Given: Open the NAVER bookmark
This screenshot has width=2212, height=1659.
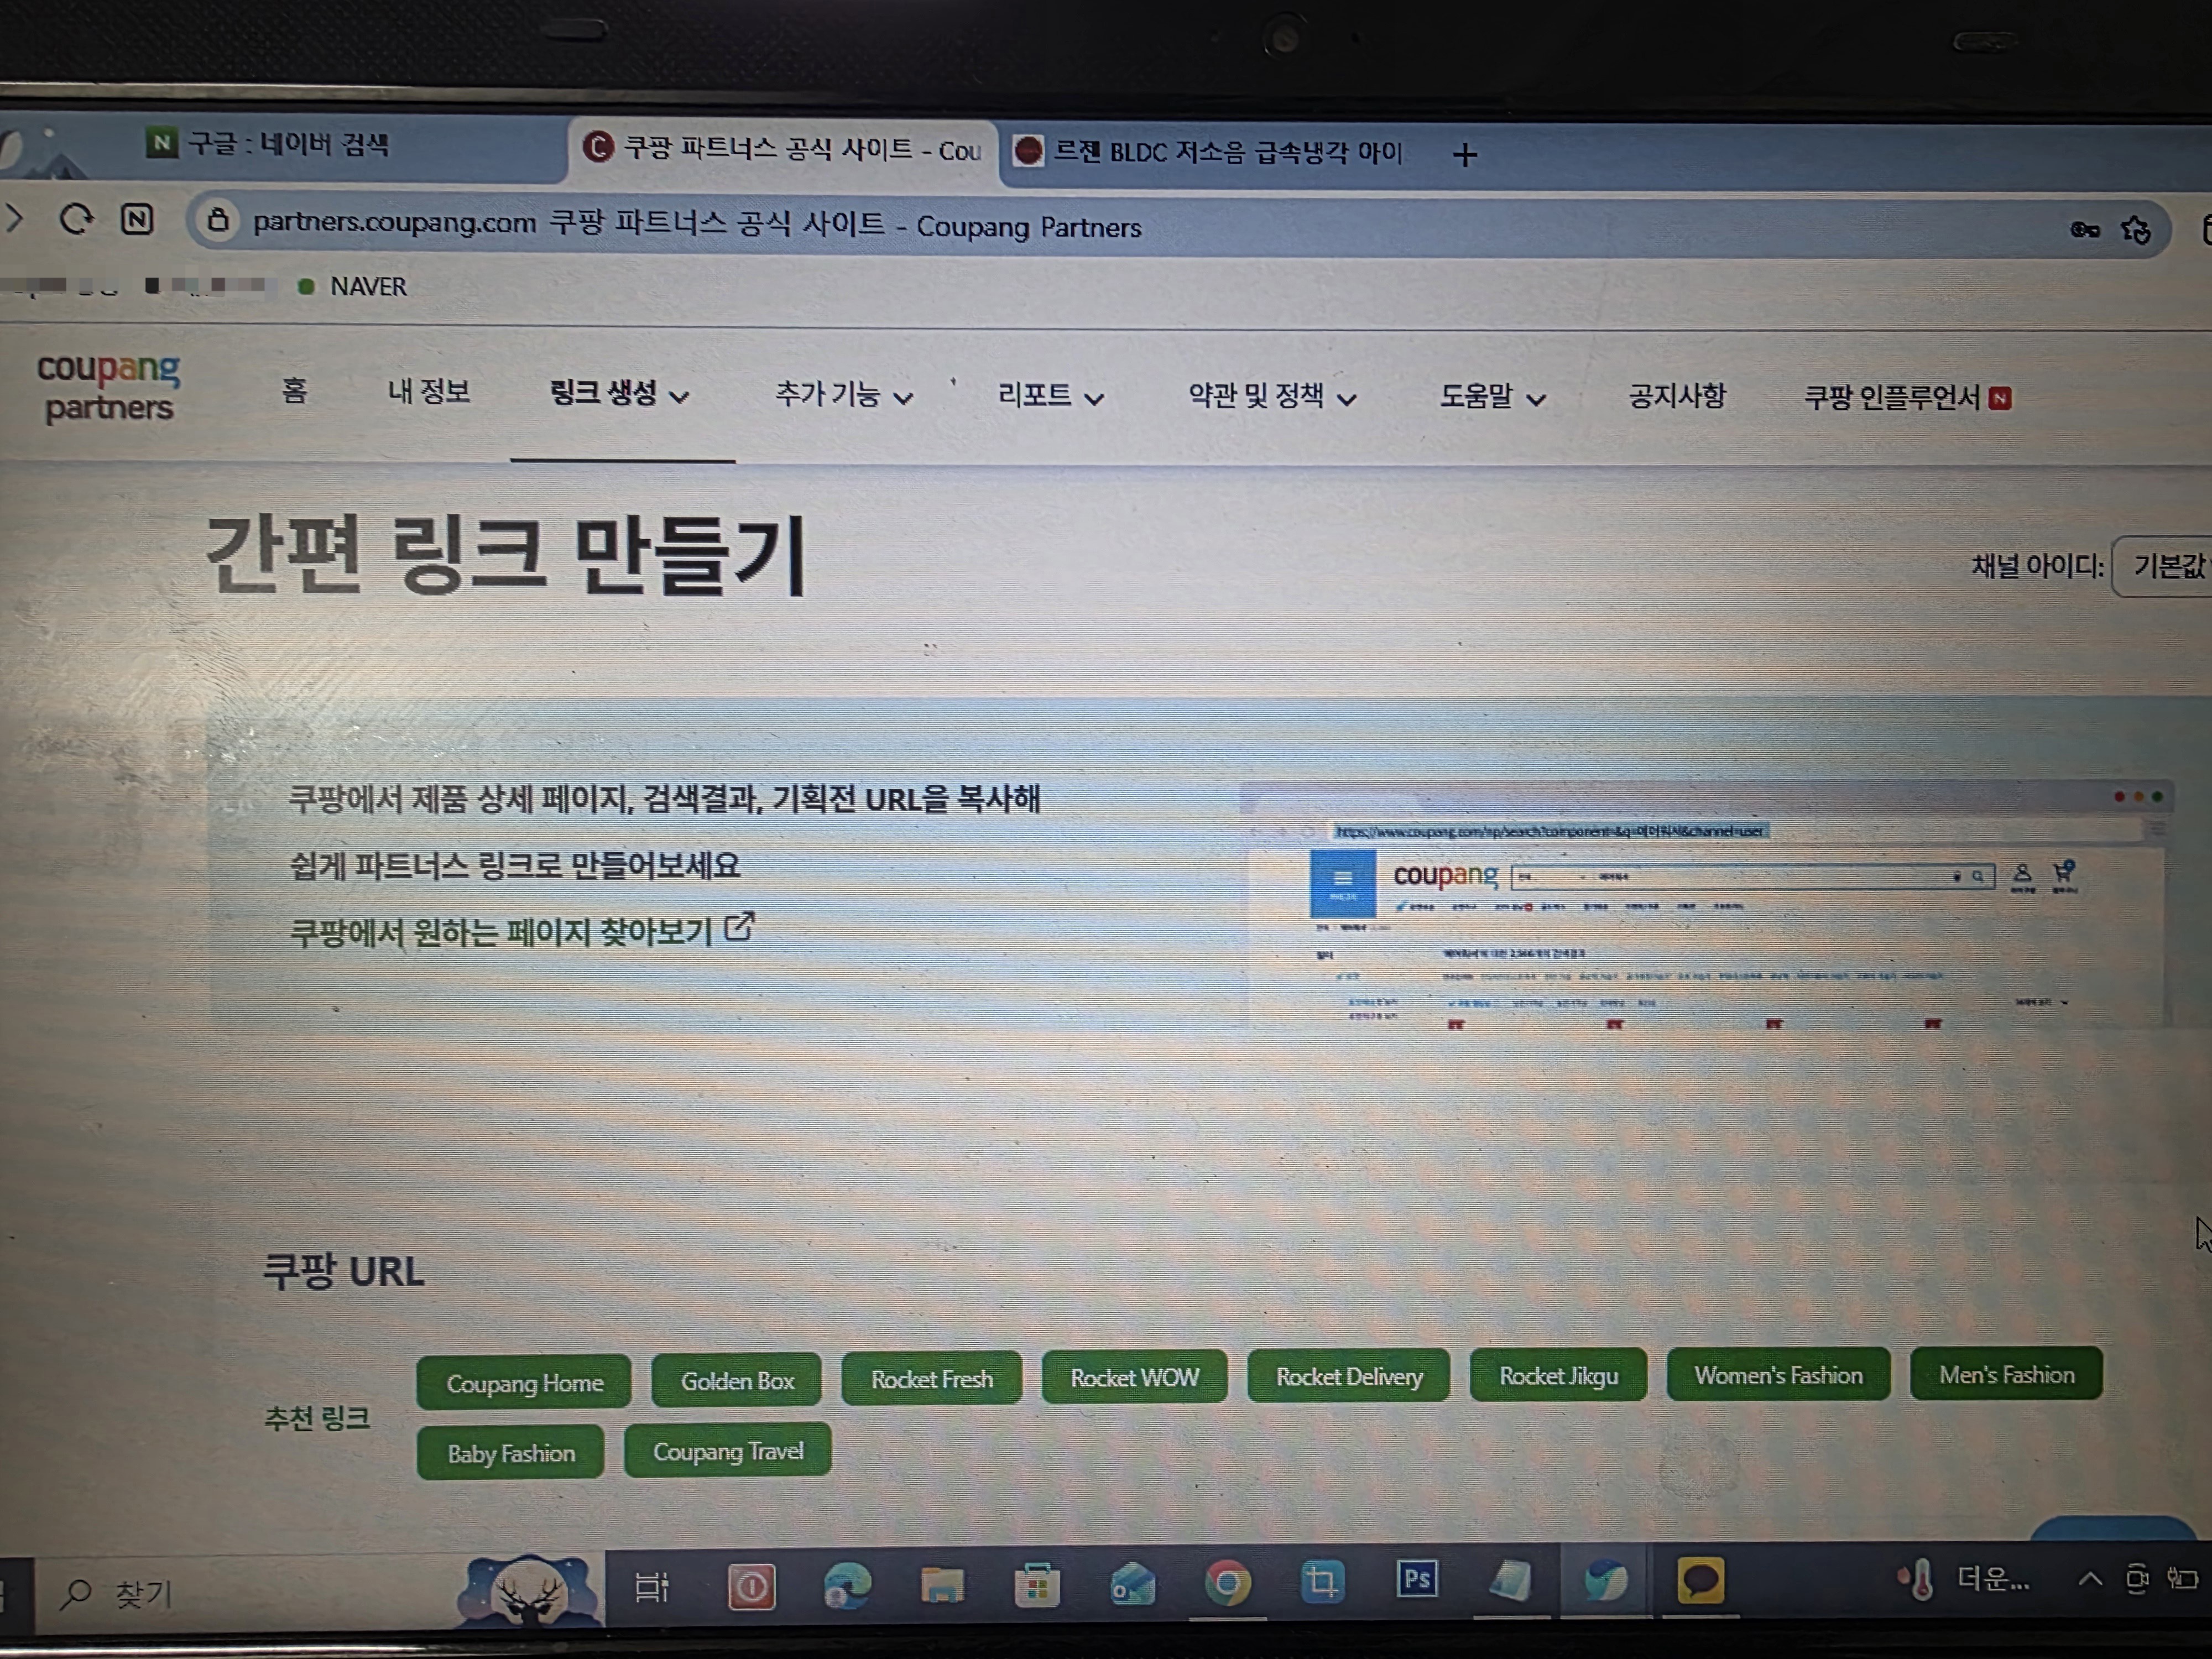Looking at the screenshot, I should point(353,287).
